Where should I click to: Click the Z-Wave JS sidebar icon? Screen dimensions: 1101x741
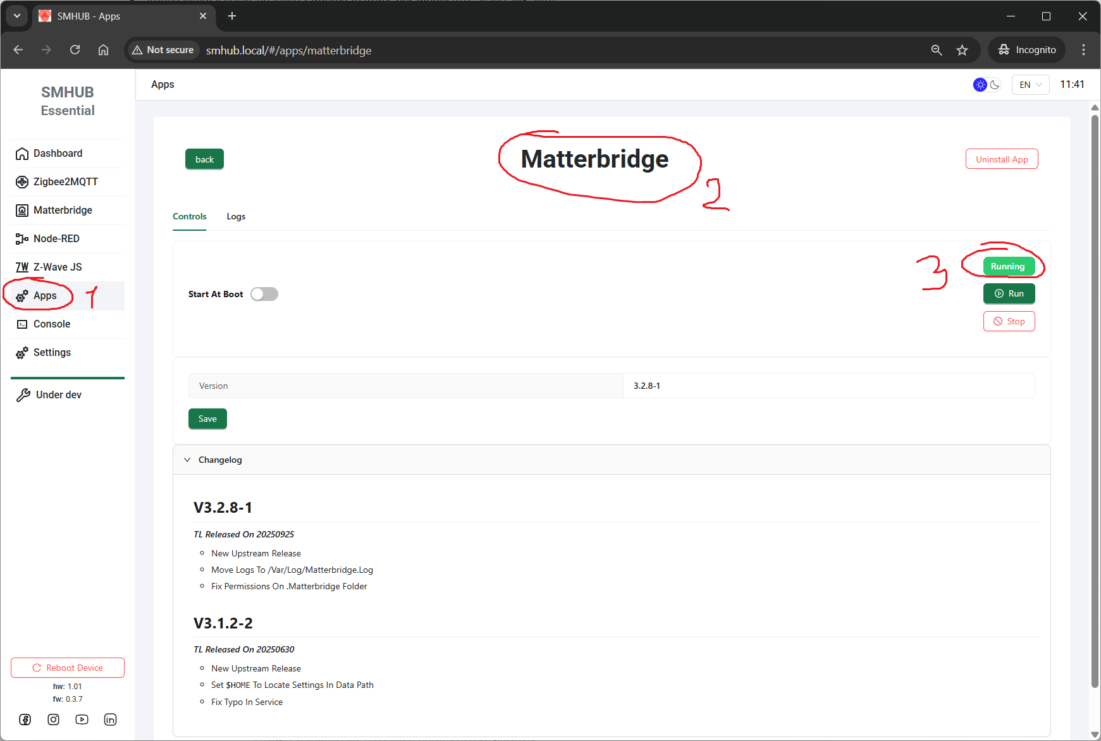click(x=22, y=267)
